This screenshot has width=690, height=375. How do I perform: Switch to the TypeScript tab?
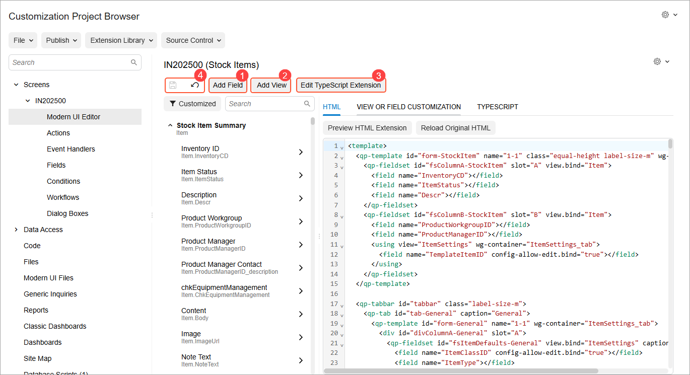click(498, 107)
